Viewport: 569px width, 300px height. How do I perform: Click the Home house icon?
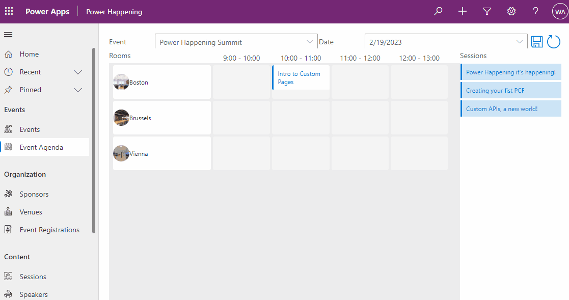click(8, 54)
